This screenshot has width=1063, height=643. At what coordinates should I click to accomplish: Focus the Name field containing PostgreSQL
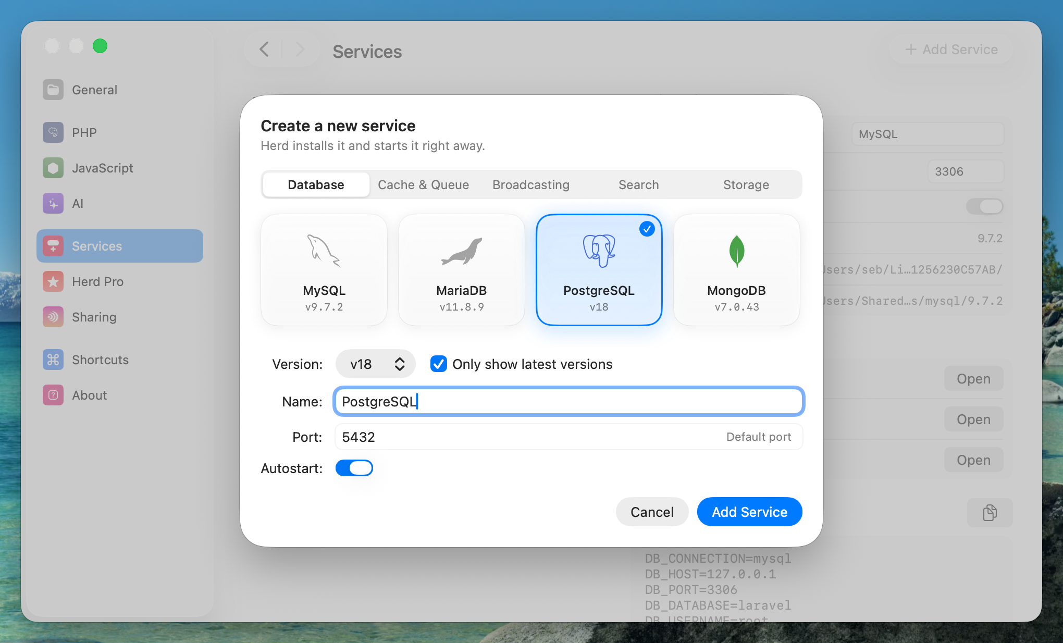click(568, 401)
